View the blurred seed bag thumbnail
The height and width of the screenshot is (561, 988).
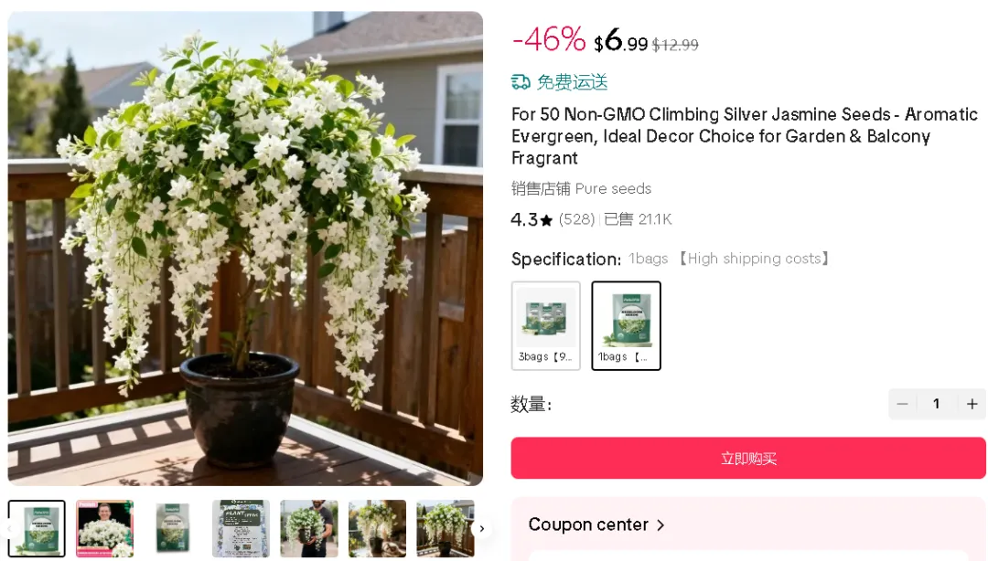173,528
